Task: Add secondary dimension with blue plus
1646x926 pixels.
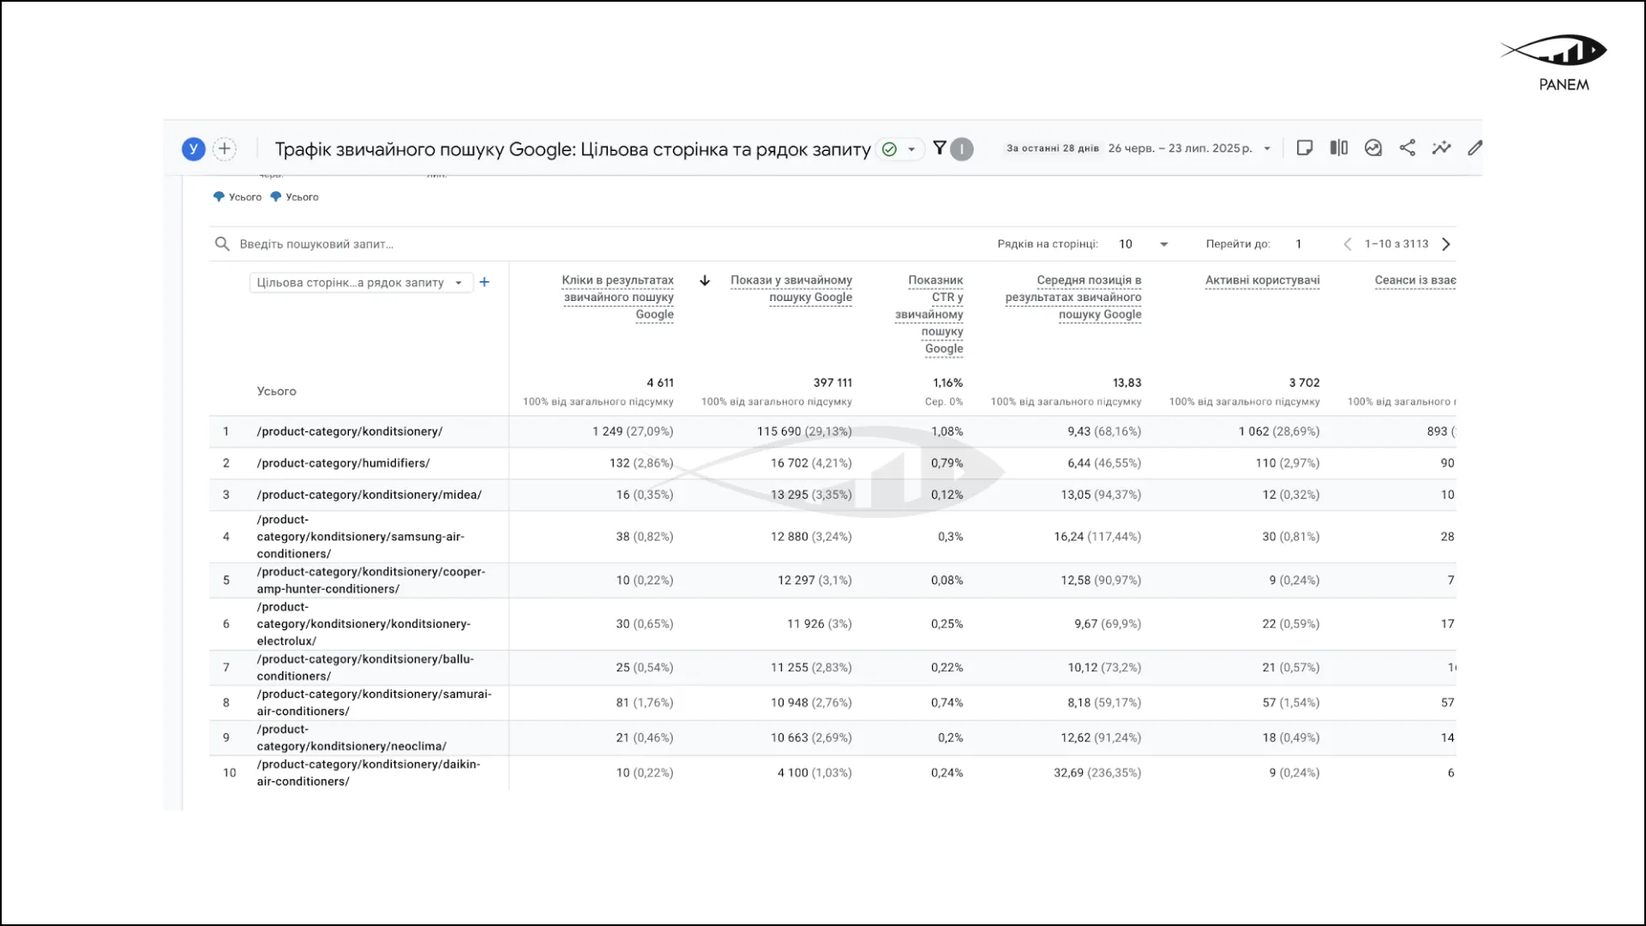Action: click(x=484, y=282)
